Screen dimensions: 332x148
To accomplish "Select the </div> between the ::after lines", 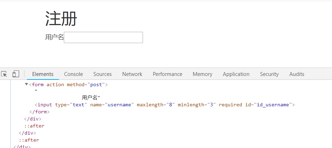I will 28,133.
